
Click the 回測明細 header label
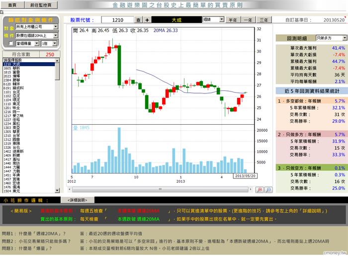click(297, 38)
